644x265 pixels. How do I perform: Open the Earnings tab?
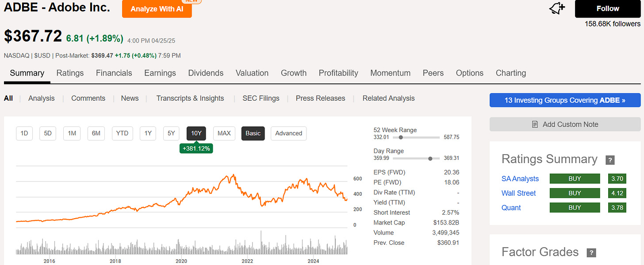click(160, 73)
